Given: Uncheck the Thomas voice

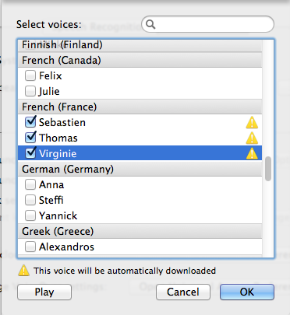Looking at the screenshot, I should point(30,138).
